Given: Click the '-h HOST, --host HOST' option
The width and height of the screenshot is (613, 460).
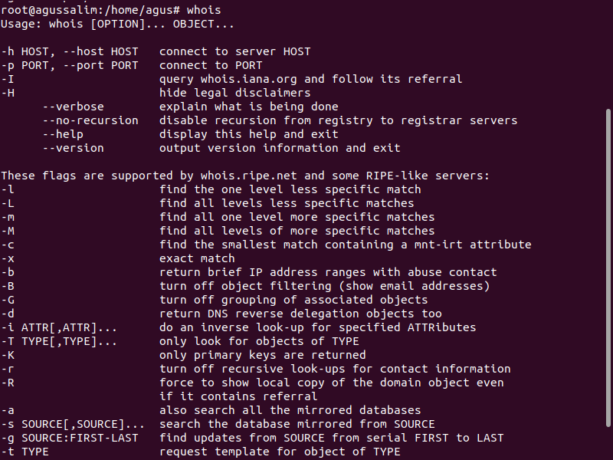Looking at the screenshot, I should [x=70, y=51].
